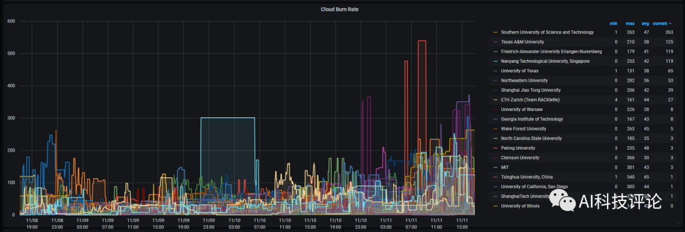This screenshot has width=685, height=232.
Task: Click avg value 48 in Peking University row
Action: pyautogui.click(x=646, y=148)
